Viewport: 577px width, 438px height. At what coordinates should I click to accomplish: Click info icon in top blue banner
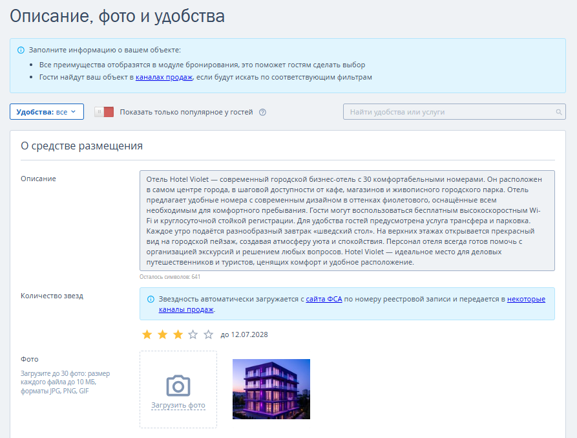(21, 50)
